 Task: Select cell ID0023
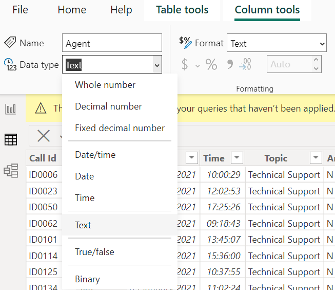click(x=43, y=191)
